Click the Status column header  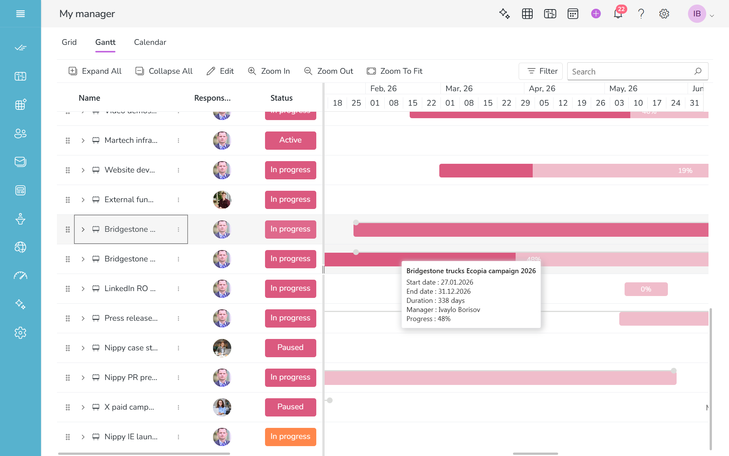[281, 98]
